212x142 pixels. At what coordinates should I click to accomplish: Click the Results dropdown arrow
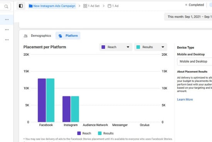[x=163, y=47]
